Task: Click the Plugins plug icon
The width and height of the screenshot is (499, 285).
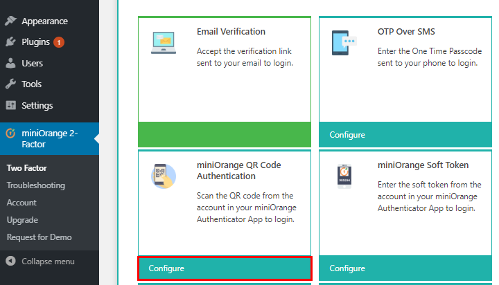Action: pos(10,42)
